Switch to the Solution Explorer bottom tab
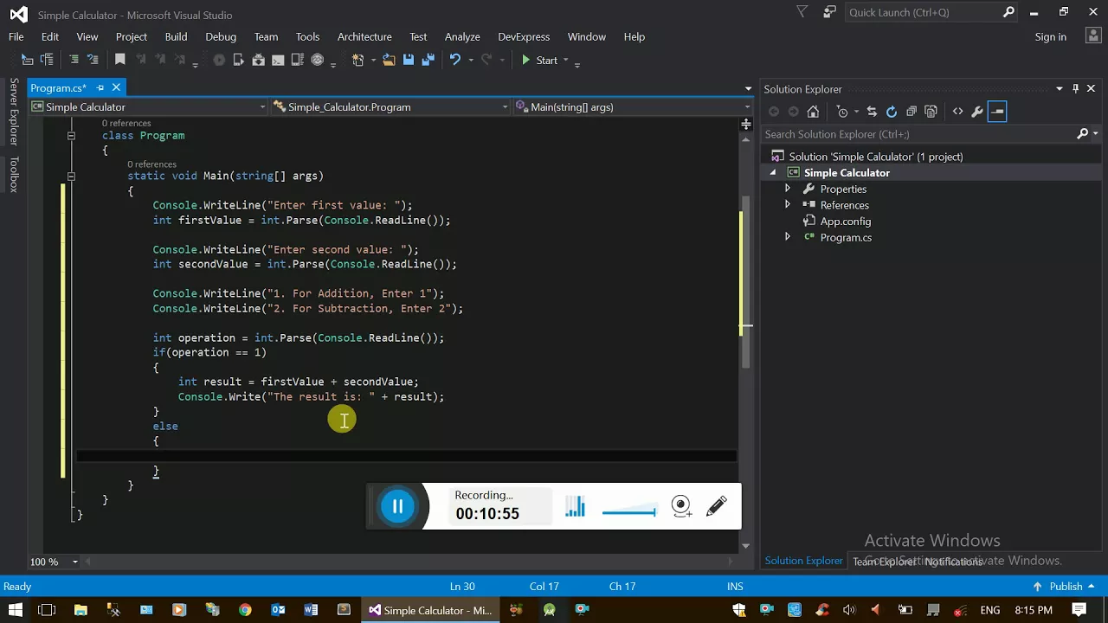Screen dimensions: 1108x623 (803, 561)
